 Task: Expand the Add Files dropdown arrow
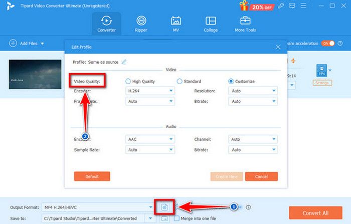tap(42, 44)
